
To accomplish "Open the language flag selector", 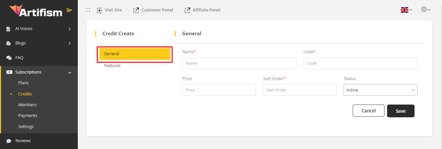I will pos(406,10).
